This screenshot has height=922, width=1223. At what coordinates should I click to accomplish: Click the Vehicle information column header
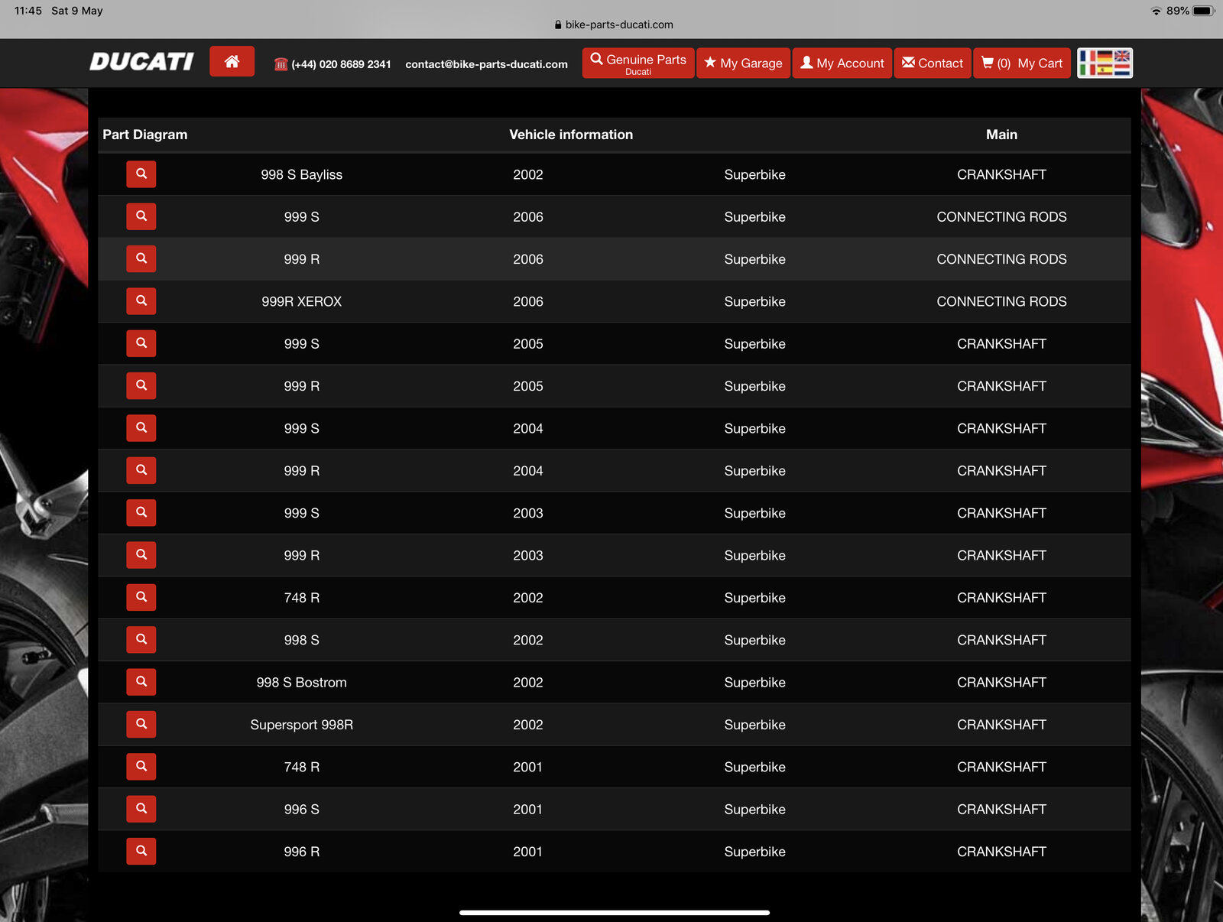pyautogui.click(x=571, y=135)
